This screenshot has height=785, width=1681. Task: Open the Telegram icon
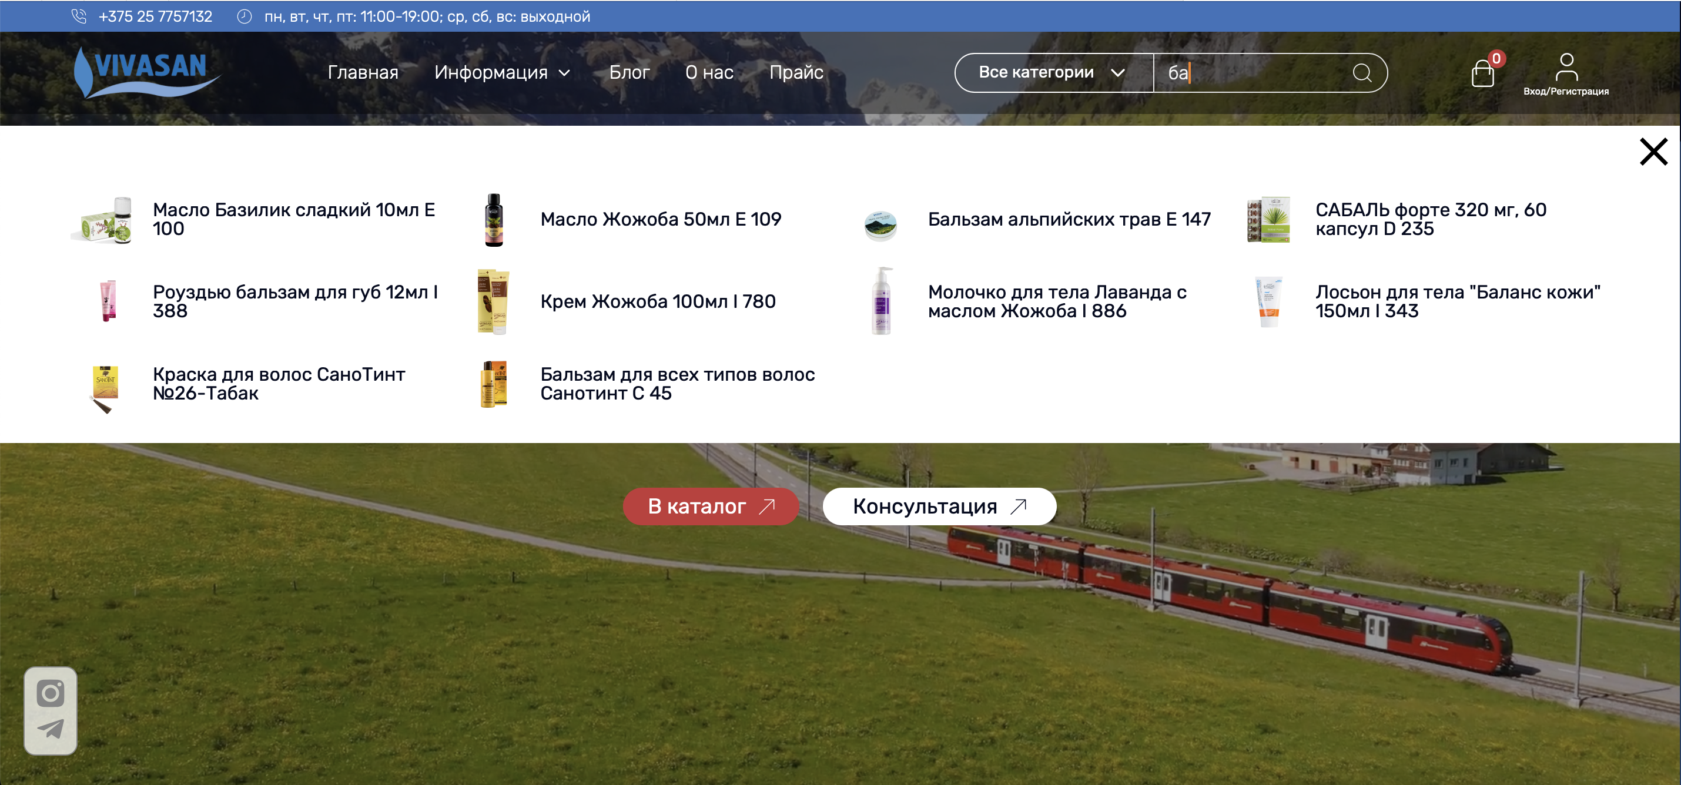[x=50, y=729]
